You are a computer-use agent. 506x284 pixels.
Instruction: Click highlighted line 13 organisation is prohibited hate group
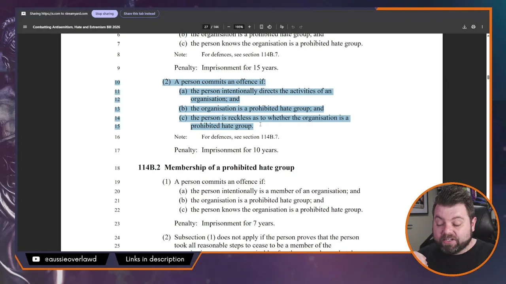[251, 108]
